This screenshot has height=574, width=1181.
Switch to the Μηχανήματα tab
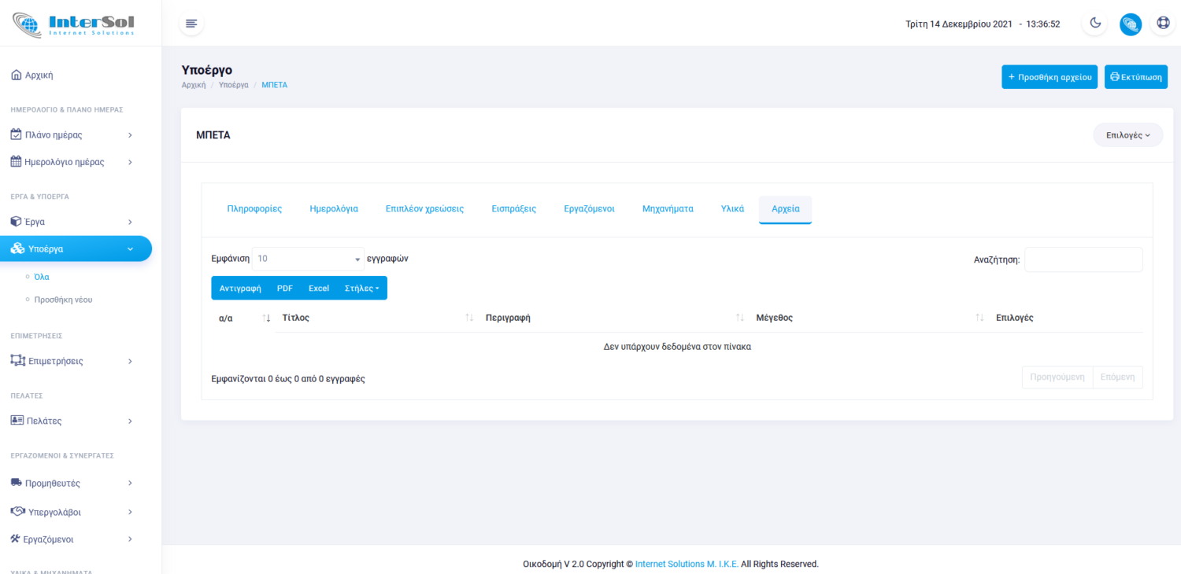coord(668,209)
